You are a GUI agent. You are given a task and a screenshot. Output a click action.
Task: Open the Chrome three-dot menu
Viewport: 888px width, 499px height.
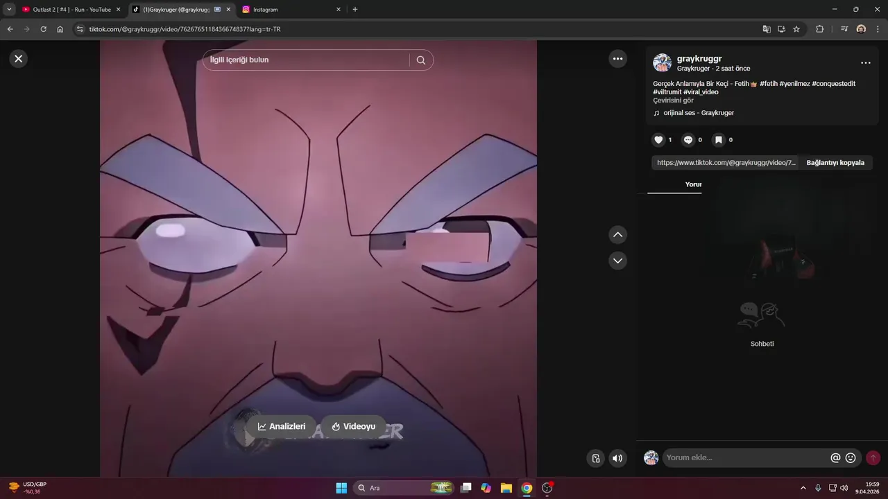(x=878, y=29)
